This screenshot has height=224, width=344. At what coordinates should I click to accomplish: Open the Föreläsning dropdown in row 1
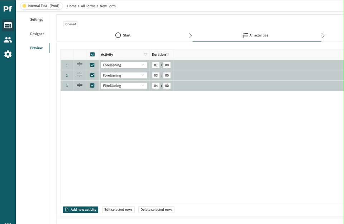tap(124, 65)
